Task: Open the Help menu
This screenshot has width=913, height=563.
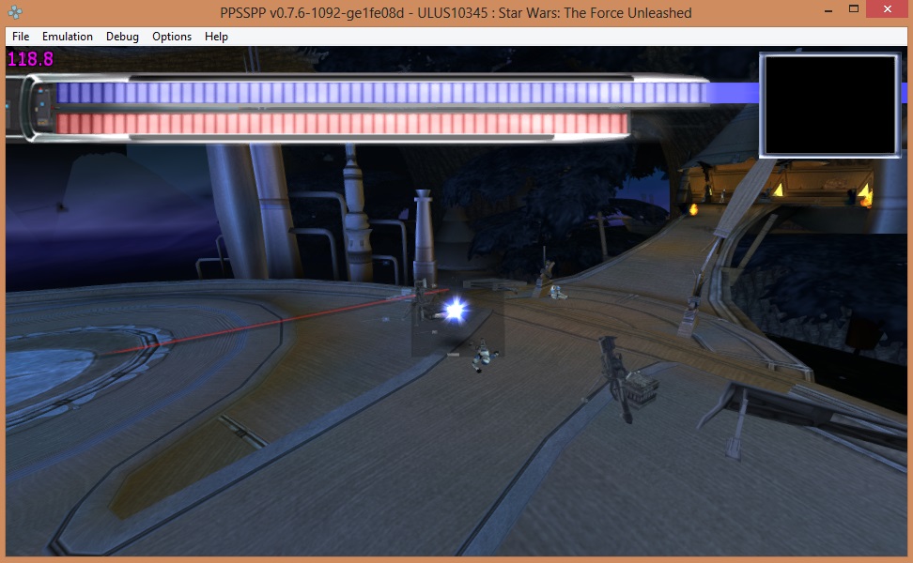Action: pyautogui.click(x=216, y=37)
